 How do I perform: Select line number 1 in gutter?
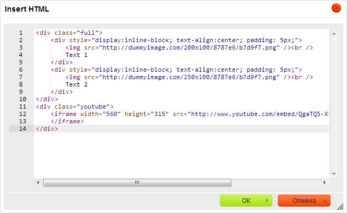(x=21, y=33)
